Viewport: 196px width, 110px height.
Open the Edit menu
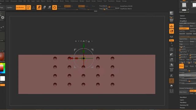[25, 1]
